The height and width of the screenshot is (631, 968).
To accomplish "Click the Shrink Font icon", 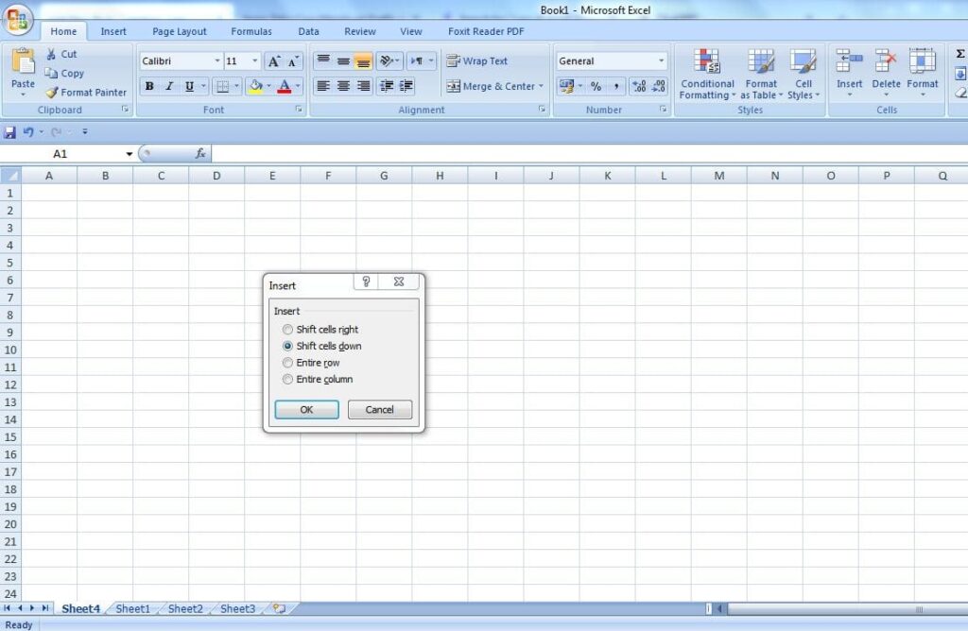I will pos(293,61).
